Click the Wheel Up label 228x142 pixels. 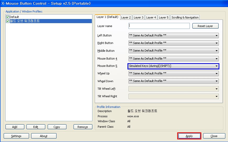(x=104, y=73)
